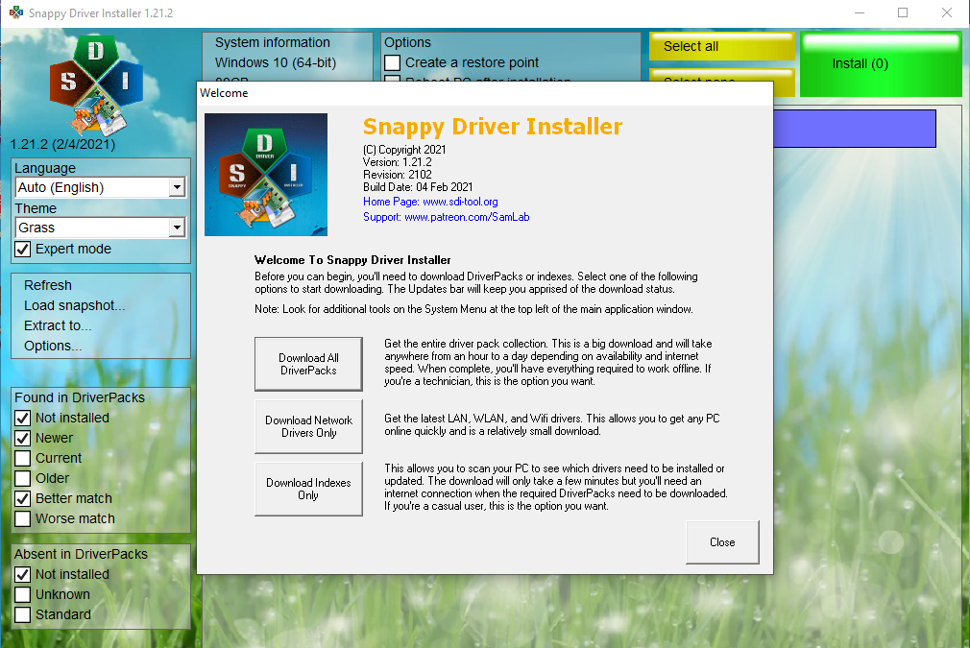
Task: Open Options... from the side menu
Action: click(x=48, y=346)
